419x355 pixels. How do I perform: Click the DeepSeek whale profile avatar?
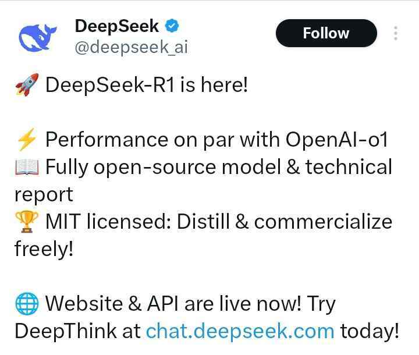(x=37, y=37)
